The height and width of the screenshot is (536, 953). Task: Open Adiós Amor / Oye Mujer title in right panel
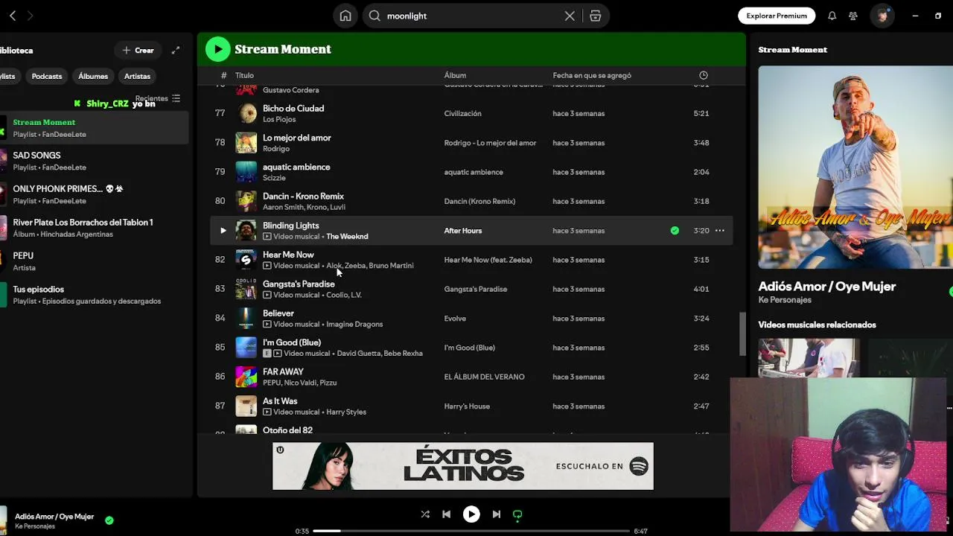pyautogui.click(x=826, y=287)
